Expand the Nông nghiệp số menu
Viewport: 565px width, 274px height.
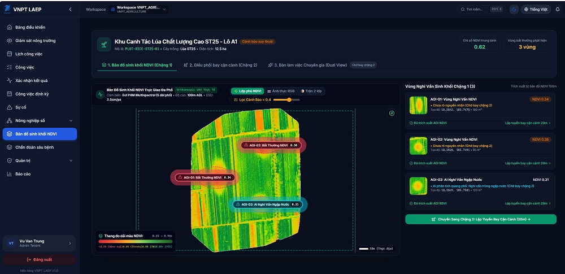[x=40, y=121]
